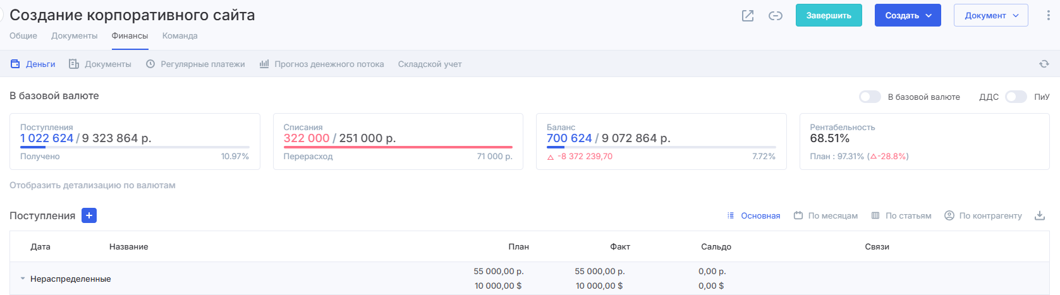
Task: Click the Поступления progress bar
Action: point(135,147)
